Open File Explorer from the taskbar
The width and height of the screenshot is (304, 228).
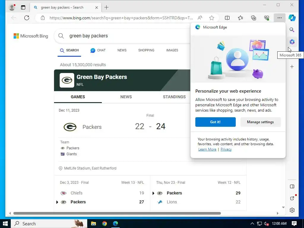[94, 224]
